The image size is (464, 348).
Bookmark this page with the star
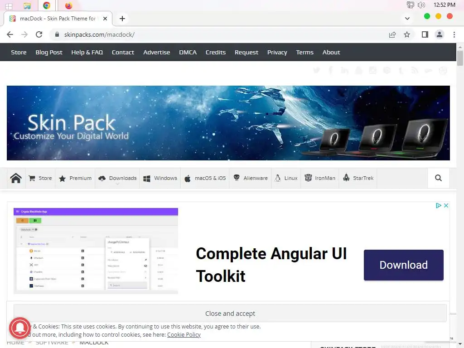click(x=407, y=34)
